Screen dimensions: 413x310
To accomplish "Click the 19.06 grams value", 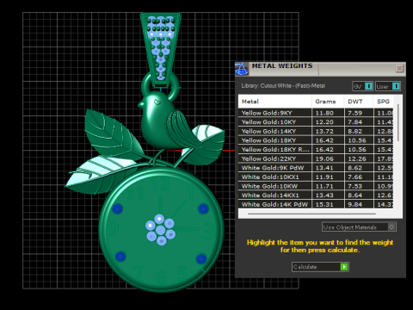I will [x=324, y=158].
